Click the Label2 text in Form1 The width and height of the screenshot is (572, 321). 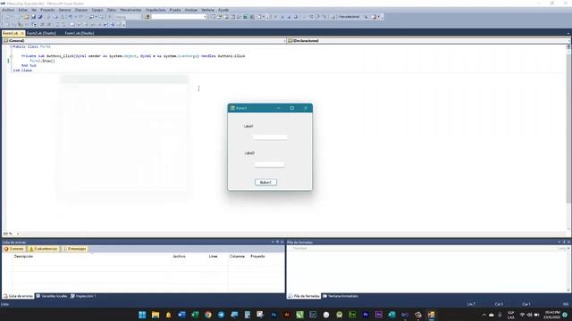click(x=249, y=153)
